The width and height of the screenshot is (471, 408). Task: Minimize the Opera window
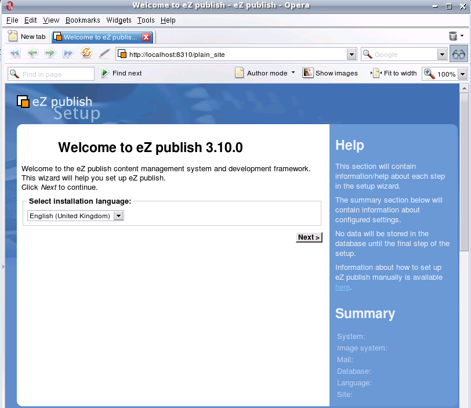click(435, 6)
